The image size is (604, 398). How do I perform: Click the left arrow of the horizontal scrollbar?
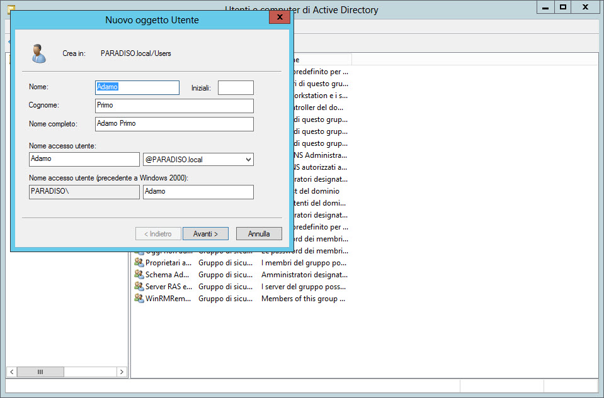point(11,372)
